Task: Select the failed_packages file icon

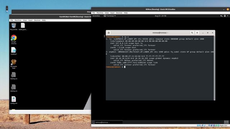Action: [23, 27]
